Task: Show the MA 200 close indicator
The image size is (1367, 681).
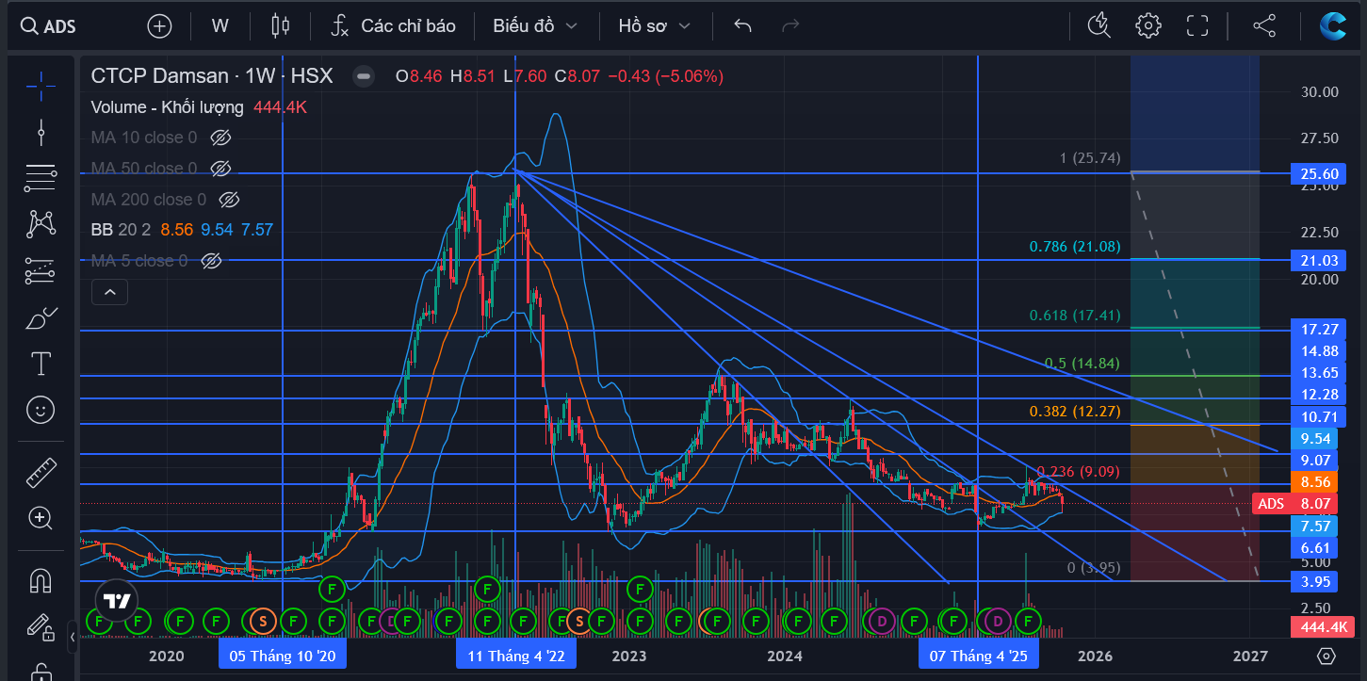Action: (229, 200)
